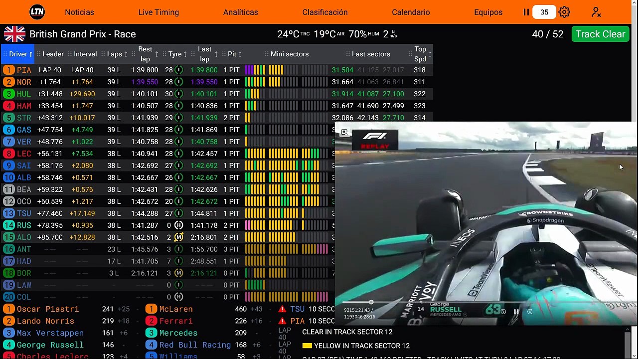Viewport: 638px width, 359px height.
Task: Click NOR's purple best lap 1:39.550
Action: point(145,82)
